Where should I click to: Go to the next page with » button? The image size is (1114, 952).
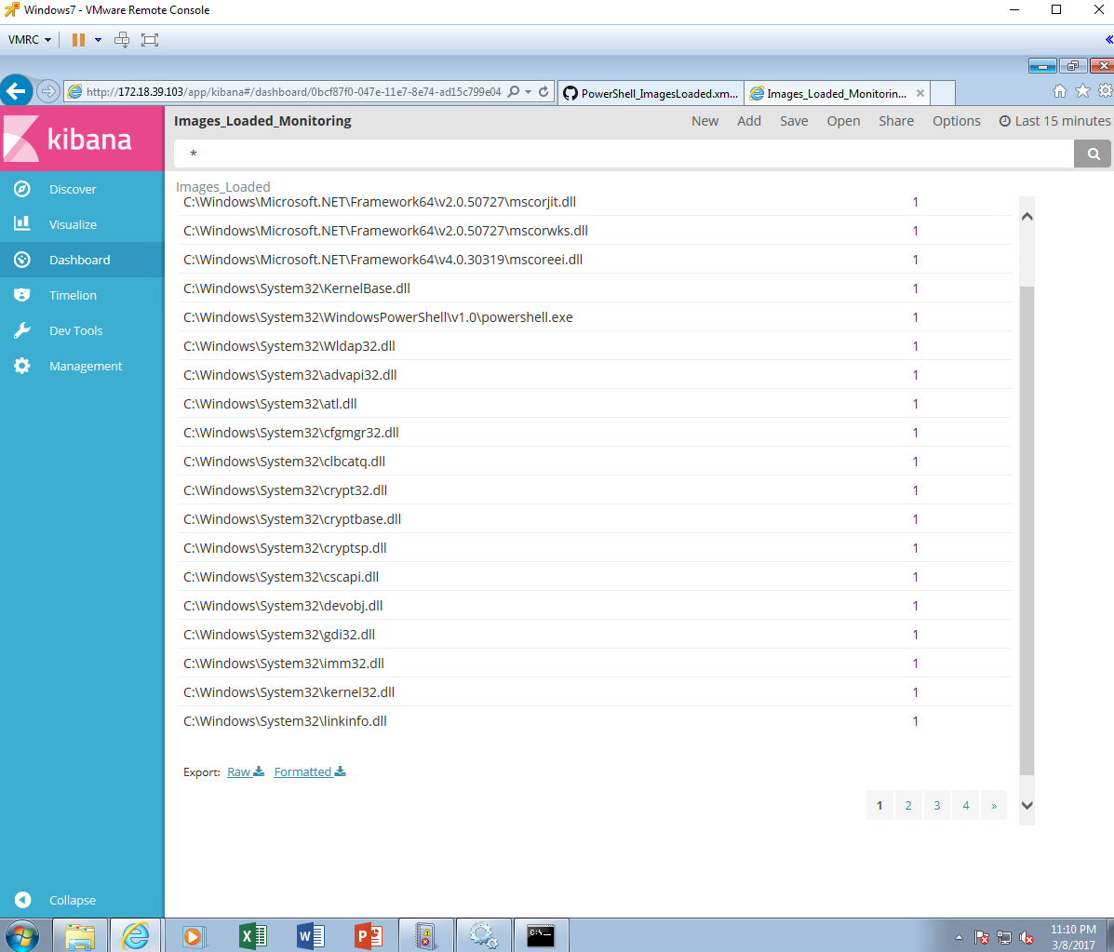coord(994,805)
